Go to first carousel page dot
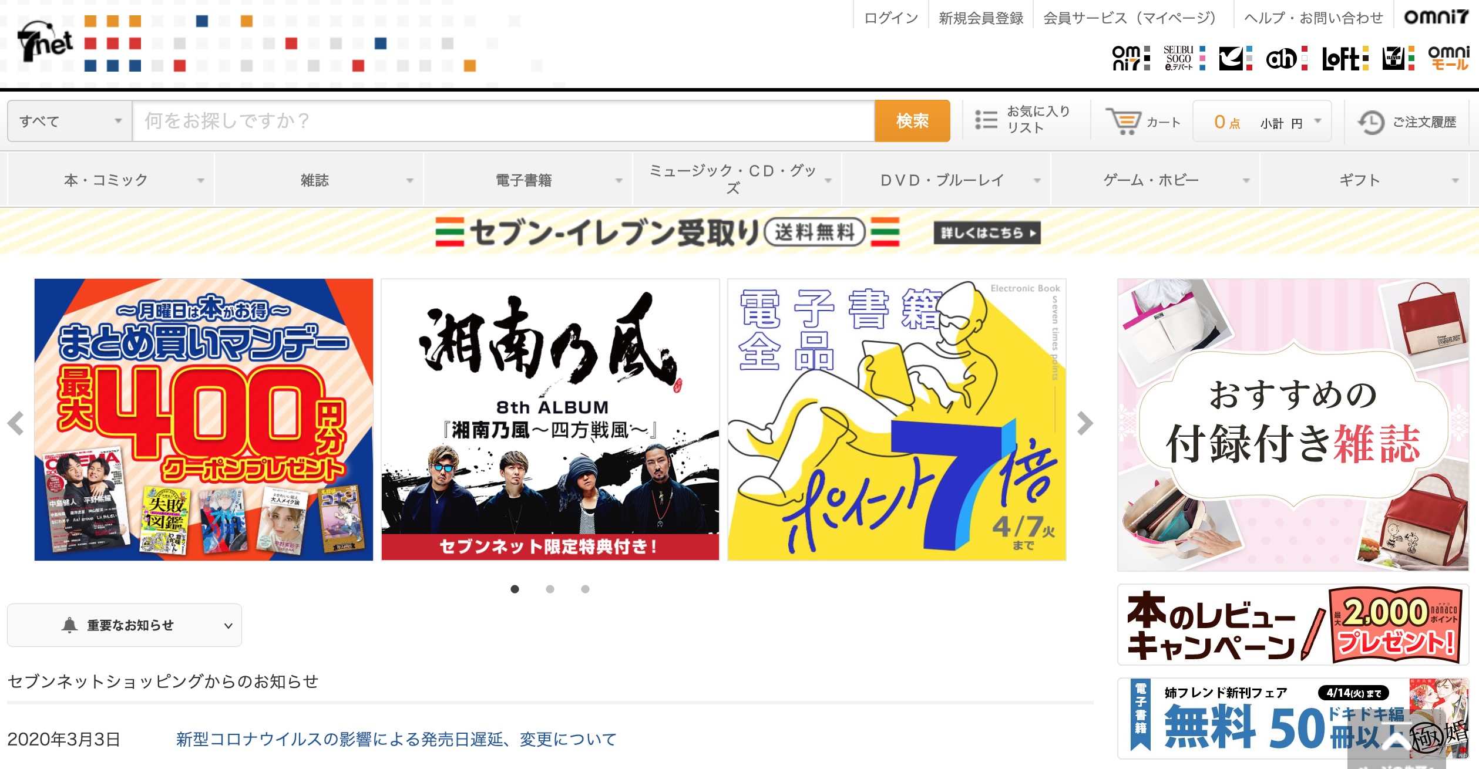The width and height of the screenshot is (1479, 769). tap(515, 589)
